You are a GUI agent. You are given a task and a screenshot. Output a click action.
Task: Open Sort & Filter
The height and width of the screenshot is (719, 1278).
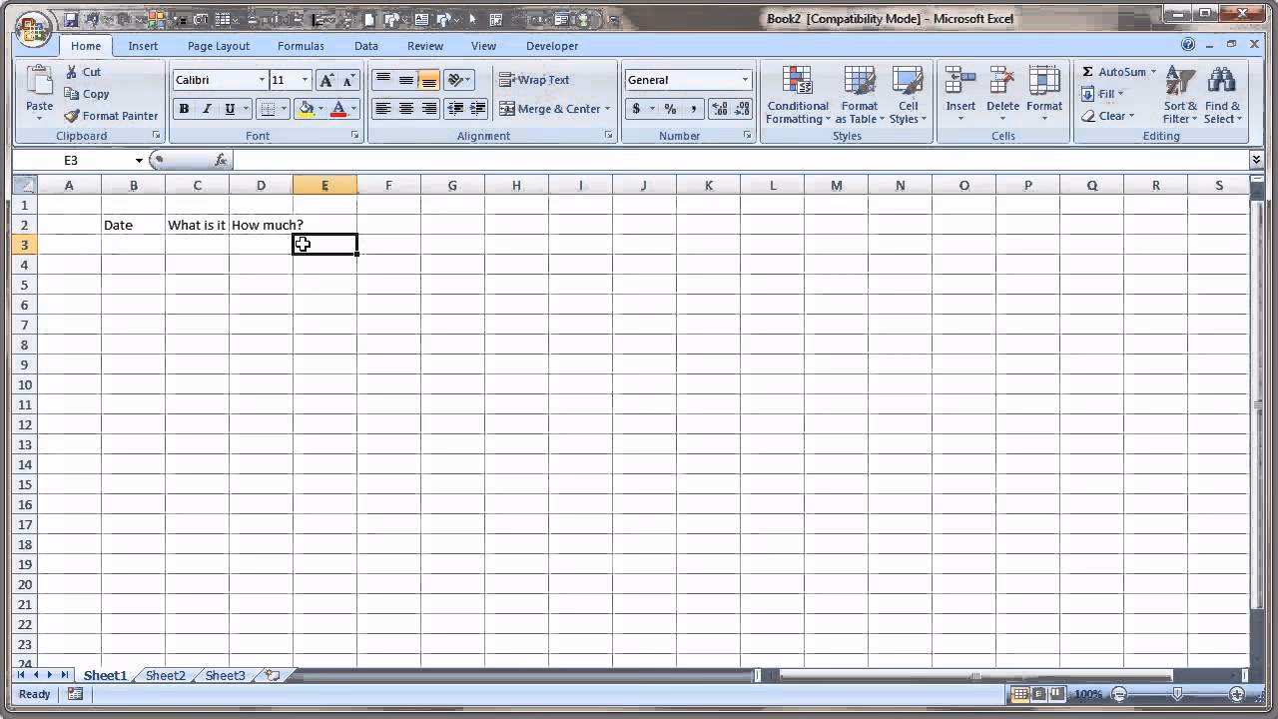click(x=1179, y=95)
